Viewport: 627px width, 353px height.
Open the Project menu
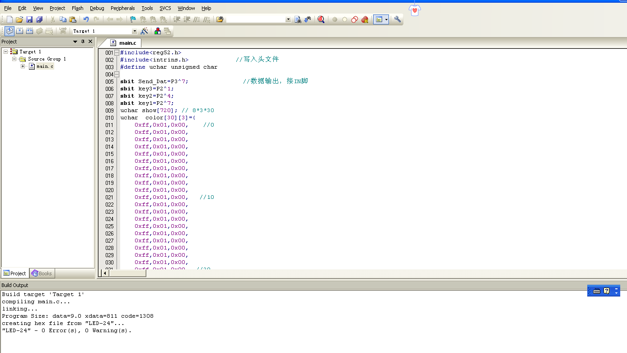point(57,8)
